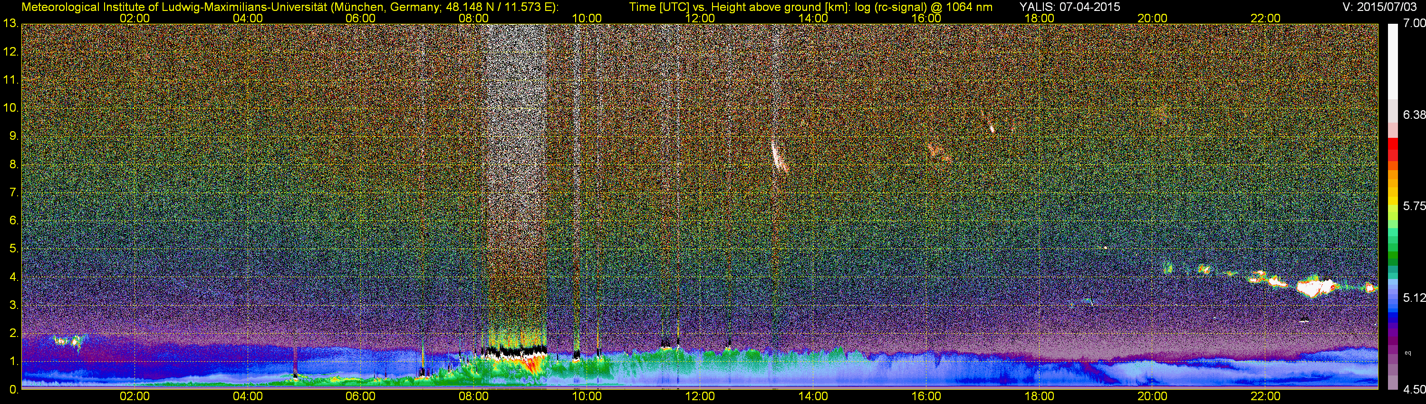The width and height of the screenshot is (1426, 404).
Task: Click the 02:00 label on the upper time axis
Action: pos(135,18)
